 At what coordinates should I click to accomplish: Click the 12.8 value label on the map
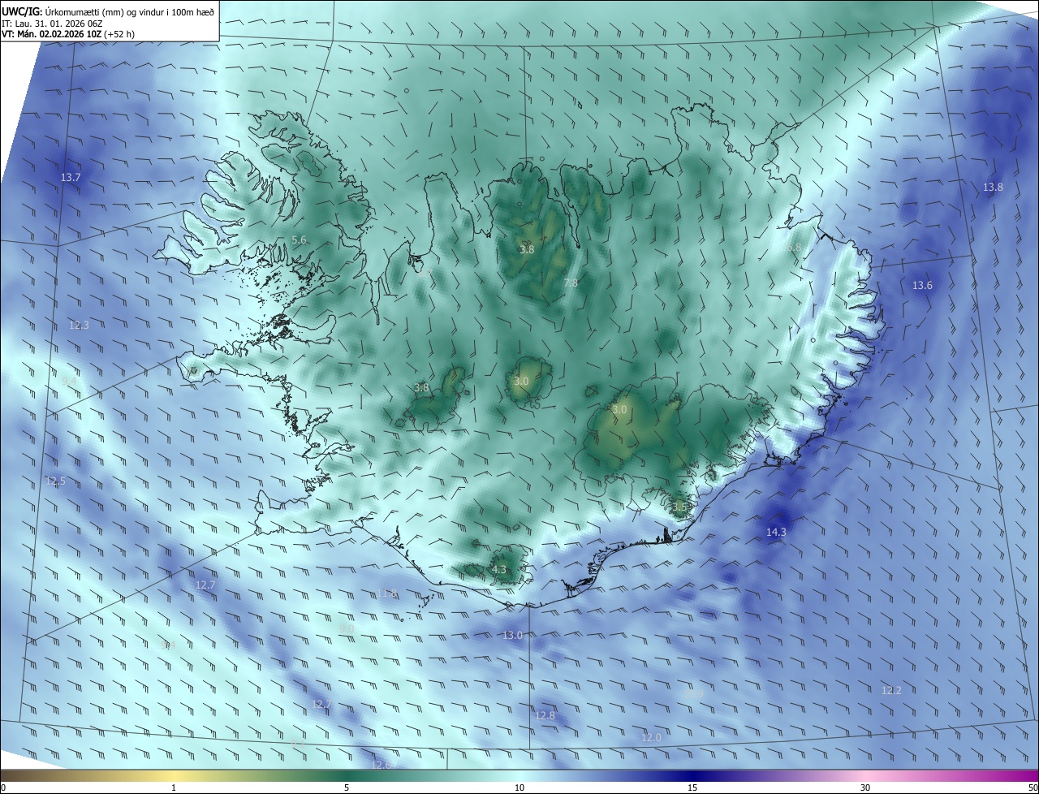coord(545,715)
